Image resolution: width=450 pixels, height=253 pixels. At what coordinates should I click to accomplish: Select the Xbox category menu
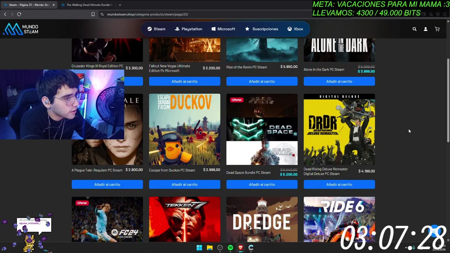tap(295, 29)
